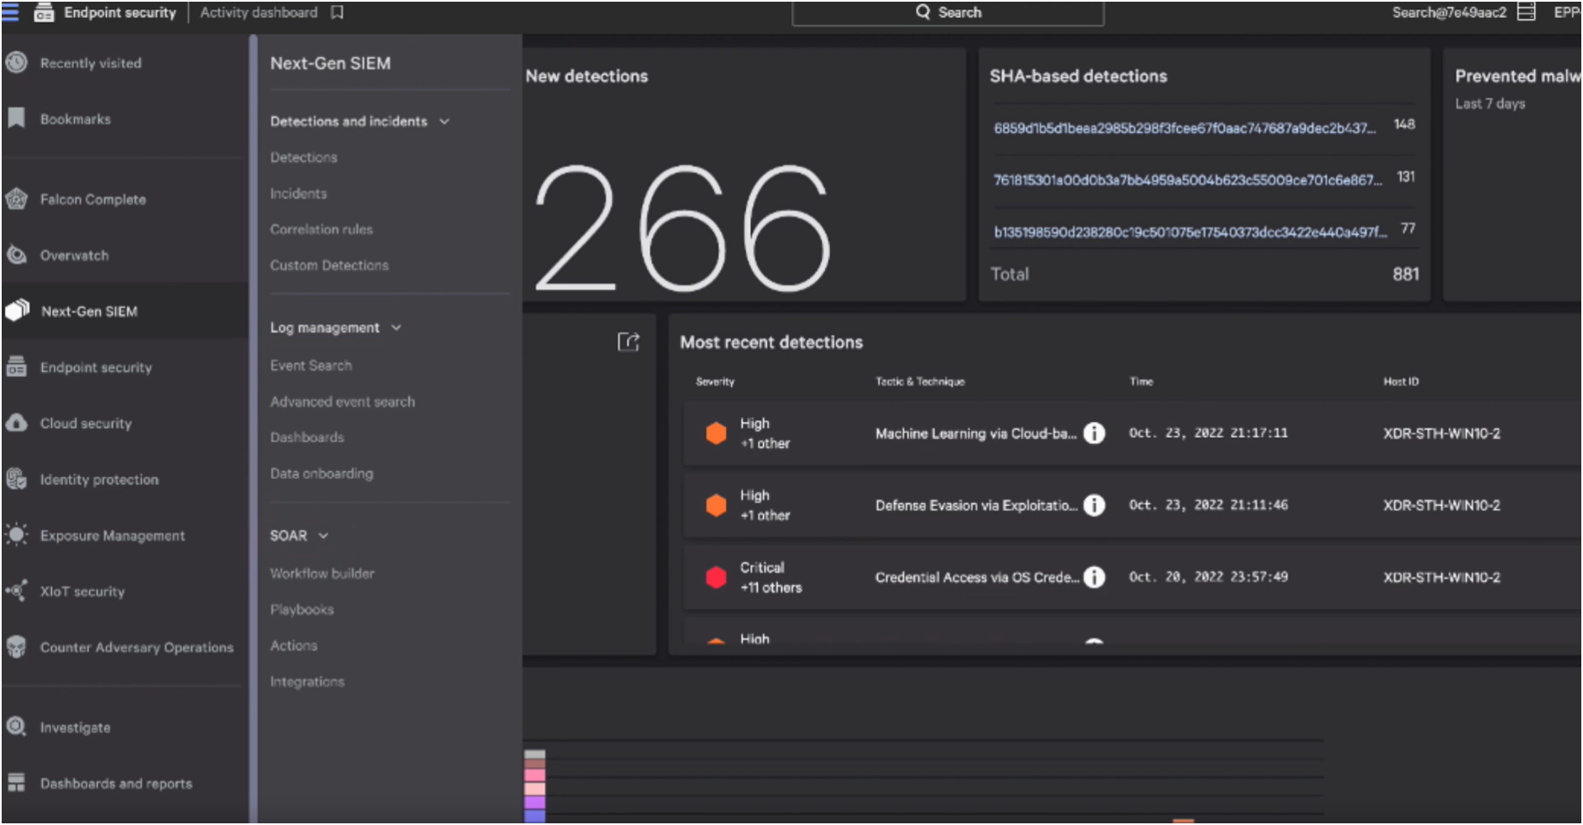Click the 266 new detections count
Viewport: 1583px width, 825px height.
click(682, 228)
